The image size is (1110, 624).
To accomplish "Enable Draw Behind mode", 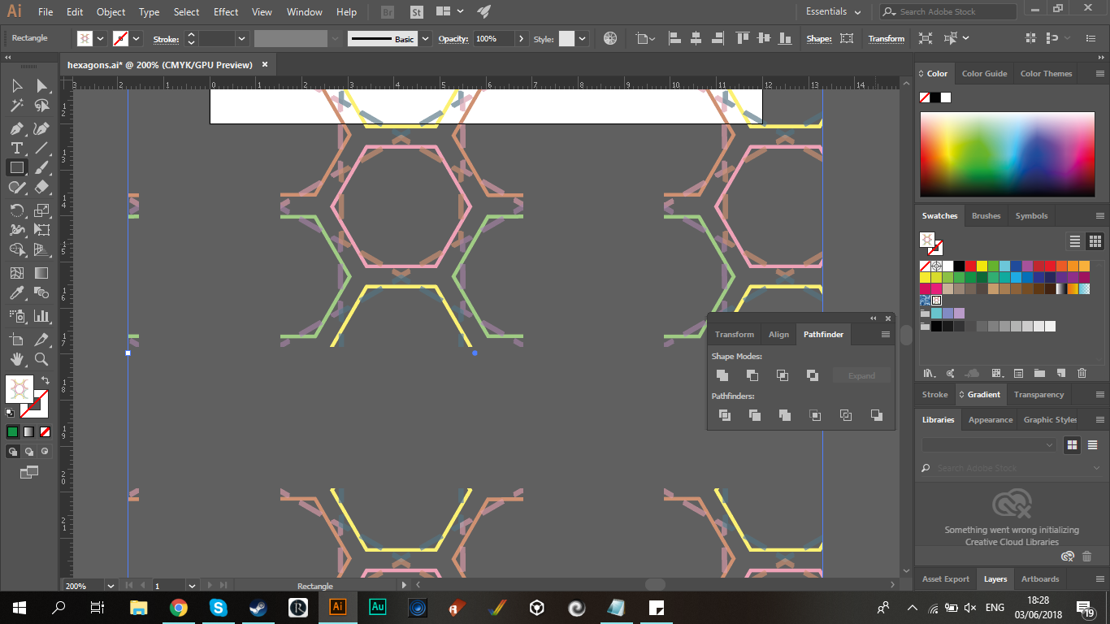I will [28, 451].
